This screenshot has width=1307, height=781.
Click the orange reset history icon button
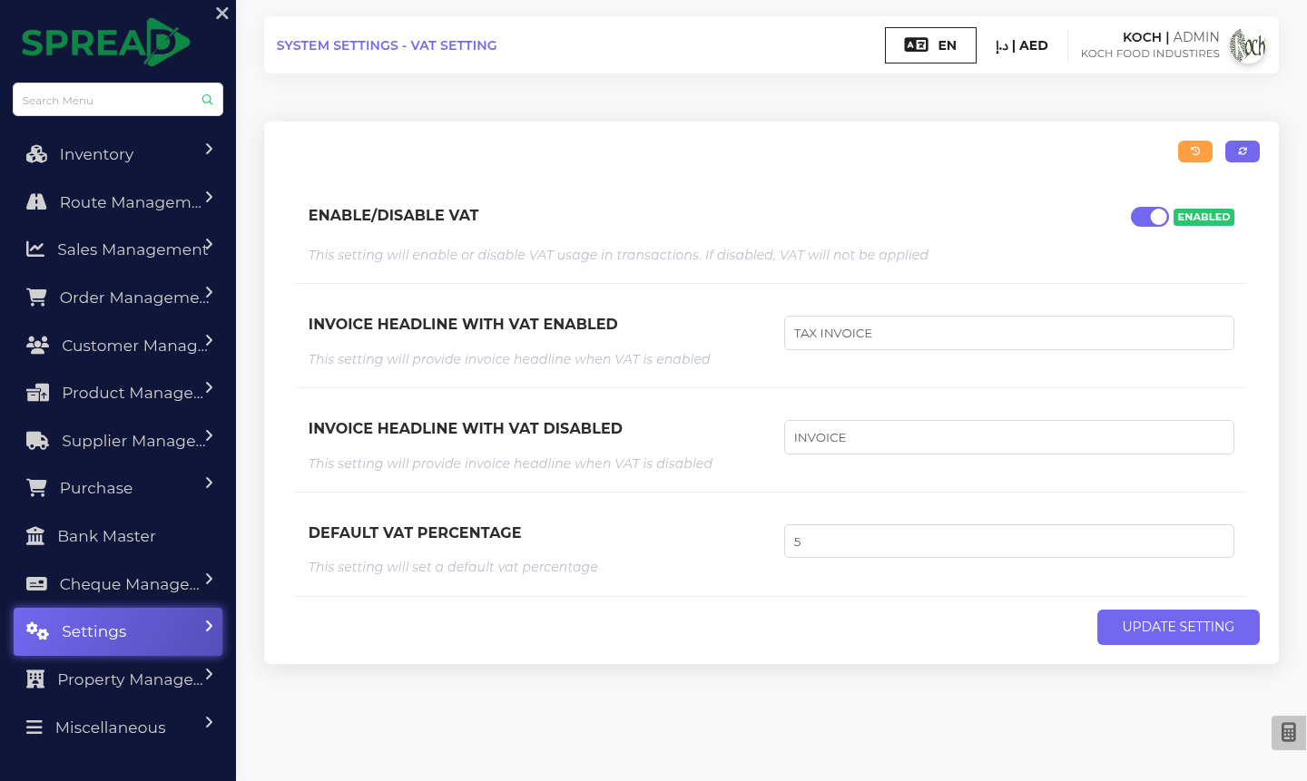click(1195, 151)
